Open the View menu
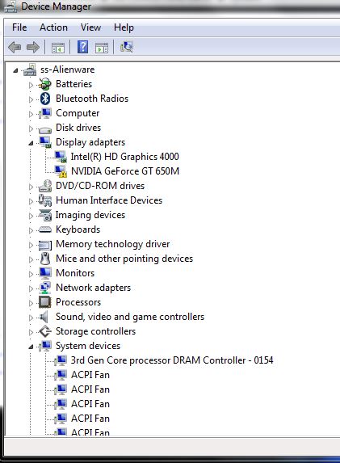The image size is (340, 463). pyautogui.click(x=90, y=27)
